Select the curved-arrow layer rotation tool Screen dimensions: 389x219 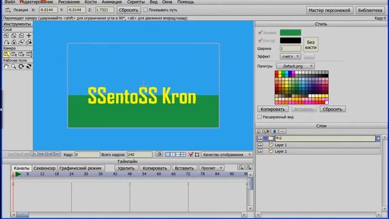(6, 42)
